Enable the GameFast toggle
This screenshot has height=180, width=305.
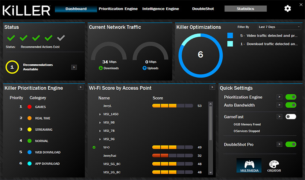tap(291, 117)
